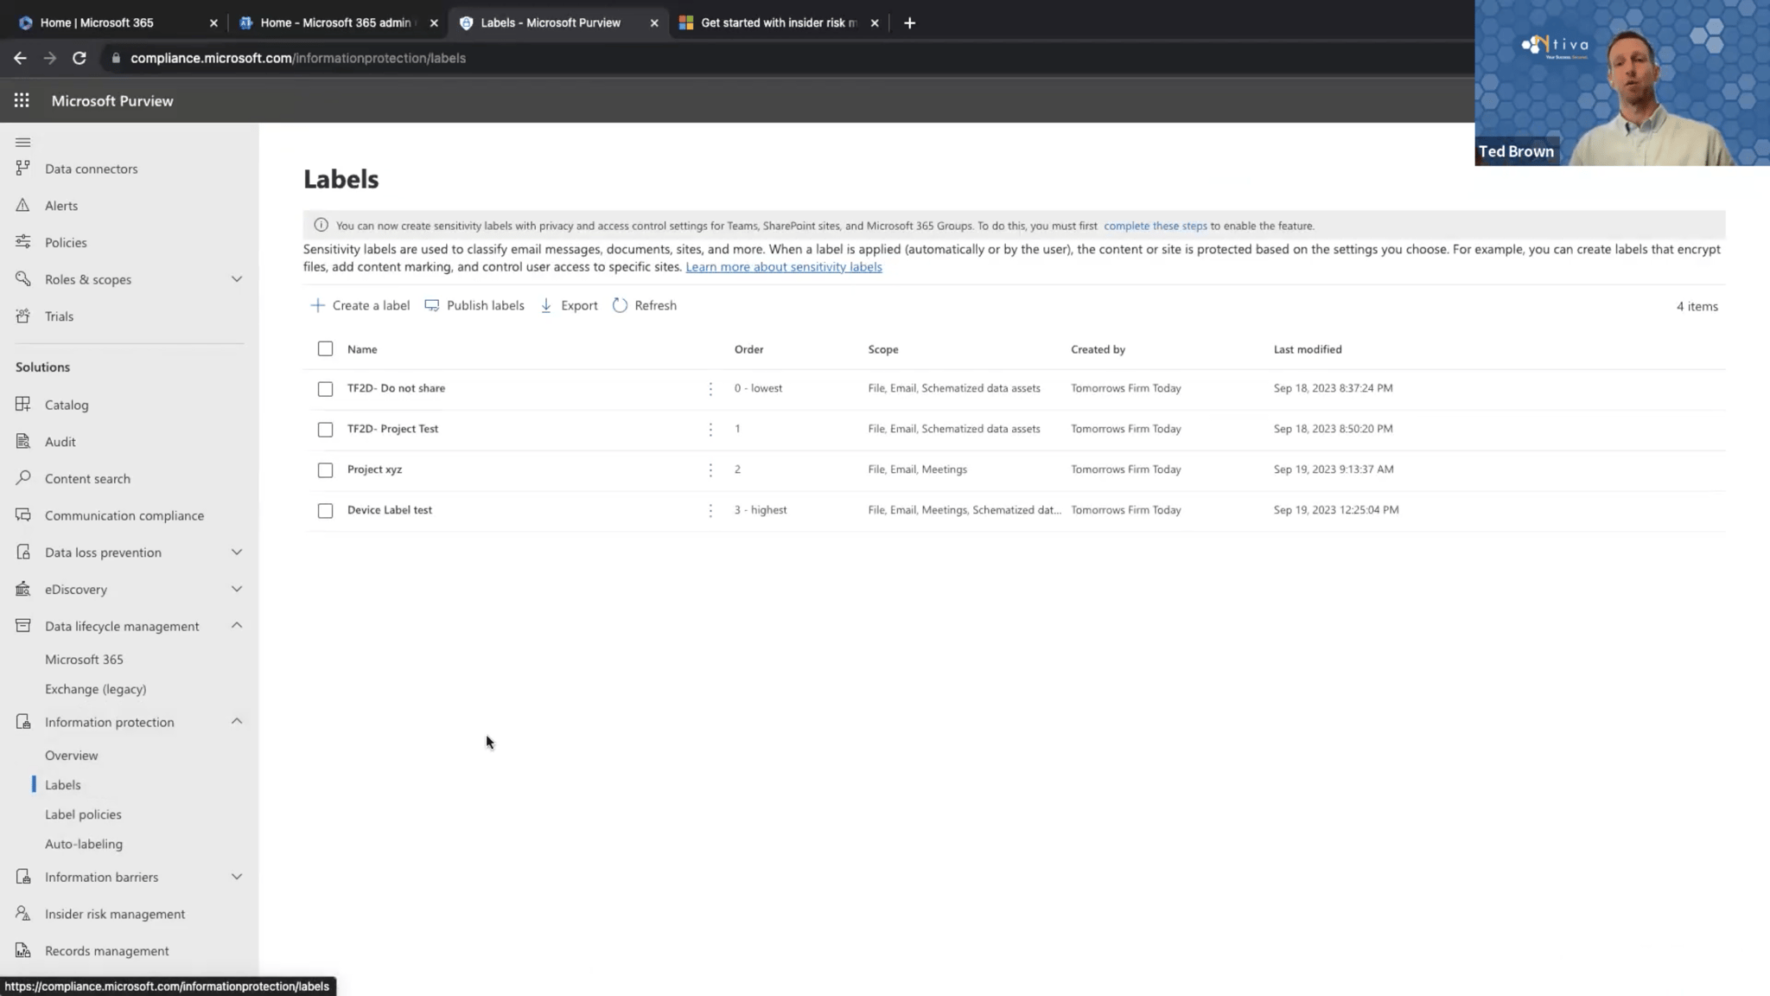Image resolution: width=1770 pixels, height=996 pixels.
Task: Open more options for Project xyz
Action: tap(710, 469)
